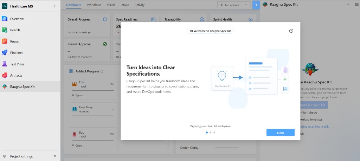Click 'No stories or tasks yet' text
The image size is (360, 161).
tap(79, 32)
